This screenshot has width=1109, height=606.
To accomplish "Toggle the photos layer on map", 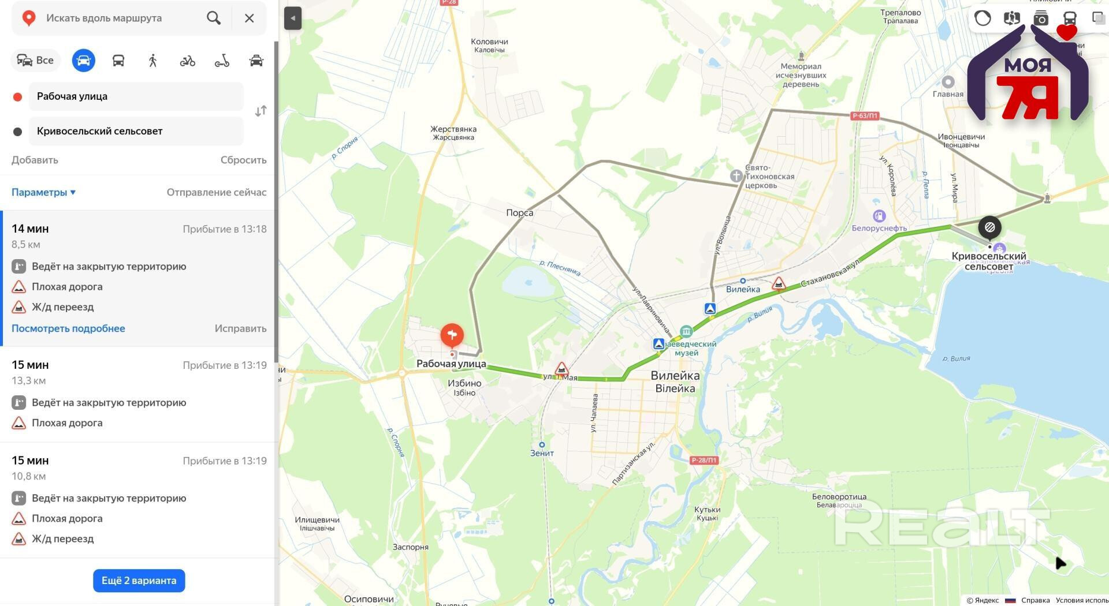I will (1041, 18).
